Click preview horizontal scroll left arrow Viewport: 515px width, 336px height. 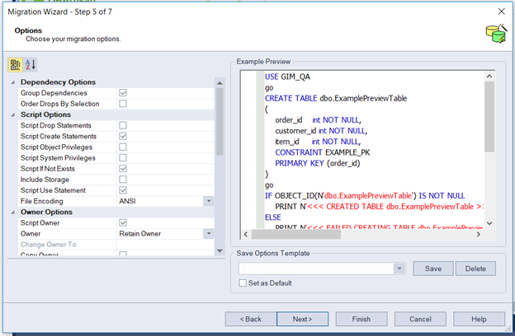pos(246,234)
